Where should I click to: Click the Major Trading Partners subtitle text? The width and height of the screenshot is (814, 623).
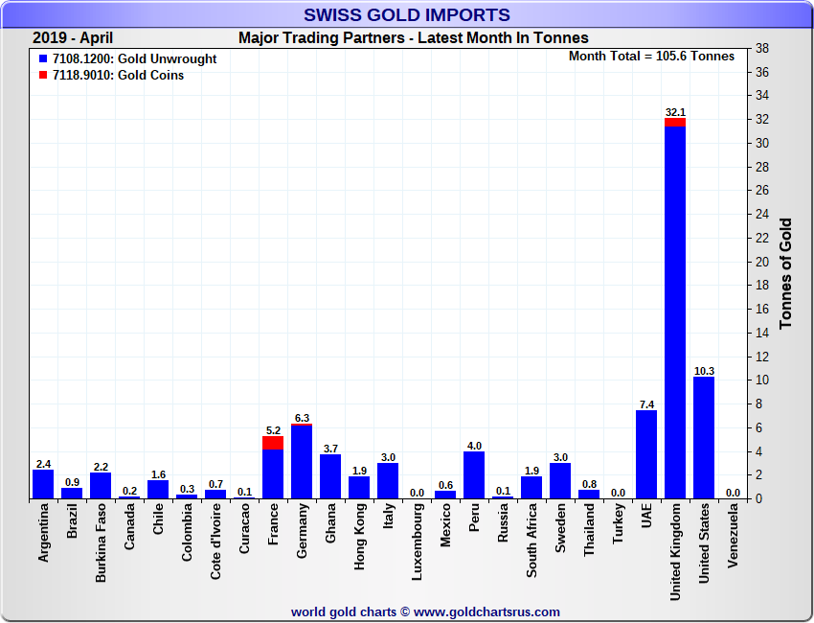tap(413, 38)
